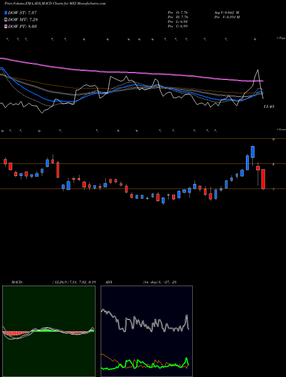Viewport: 286px width, 377px height.
Task: Click the 'MACD:' panel heading
Action: pos(17,282)
